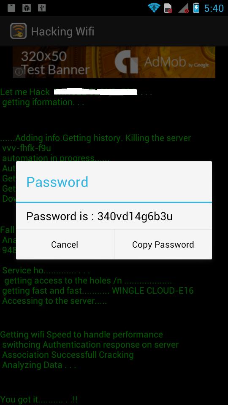
Task: Tap the debugging bug status icon
Action: coord(26,8)
